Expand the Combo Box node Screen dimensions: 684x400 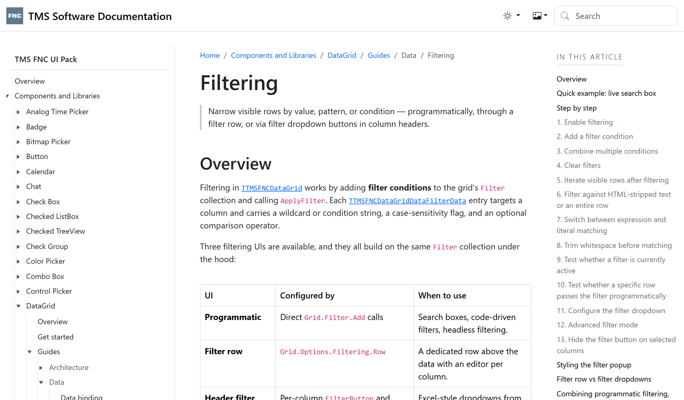[x=18, y=276]
